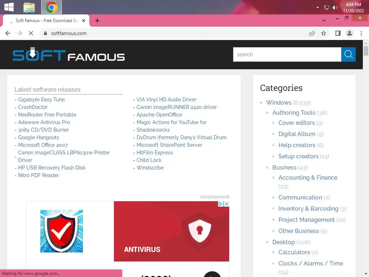
Task: Click the Chrome taskbar icon
Action: (x=52, y=7)
